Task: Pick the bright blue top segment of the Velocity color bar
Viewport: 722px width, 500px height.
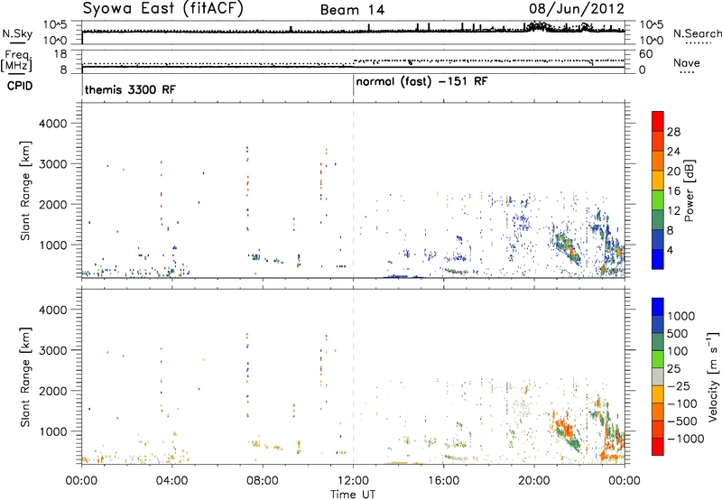Action: coord(658,307)
